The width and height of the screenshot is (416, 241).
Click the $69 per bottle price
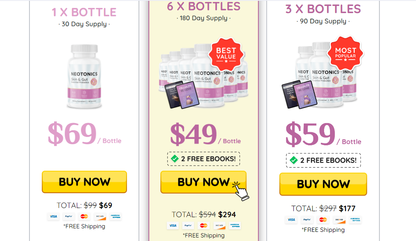84,133
